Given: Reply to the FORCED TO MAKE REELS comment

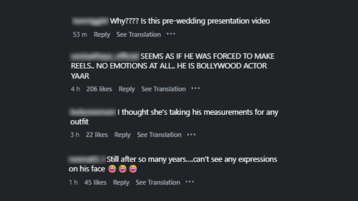Looking at the screenshot, I should tap(127, 89).
